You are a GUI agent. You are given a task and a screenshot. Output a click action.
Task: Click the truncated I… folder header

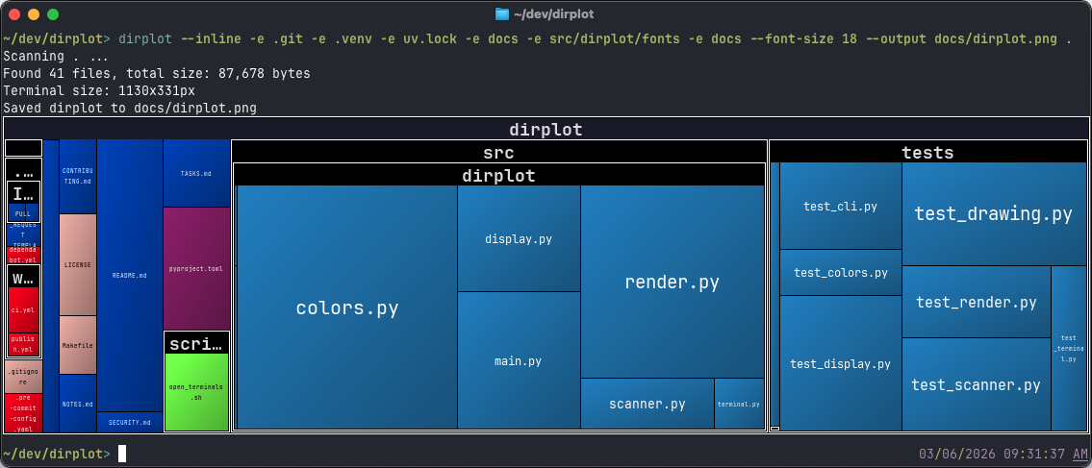23,195
